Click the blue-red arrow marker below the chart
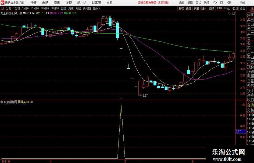Screen dimensions: 254x163 (x=121, y=98)
